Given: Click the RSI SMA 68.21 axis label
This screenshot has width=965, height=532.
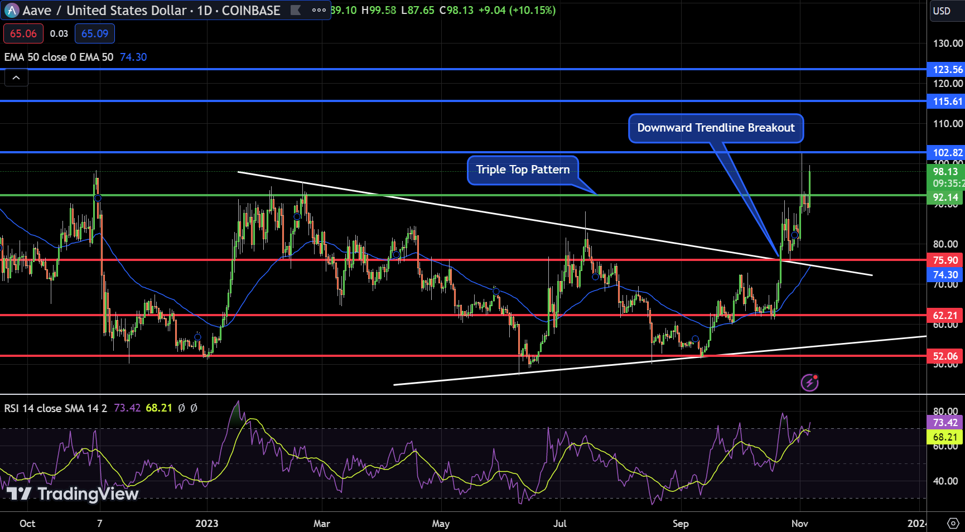Looking at the screenshot, I should click(x=945, y=437).
